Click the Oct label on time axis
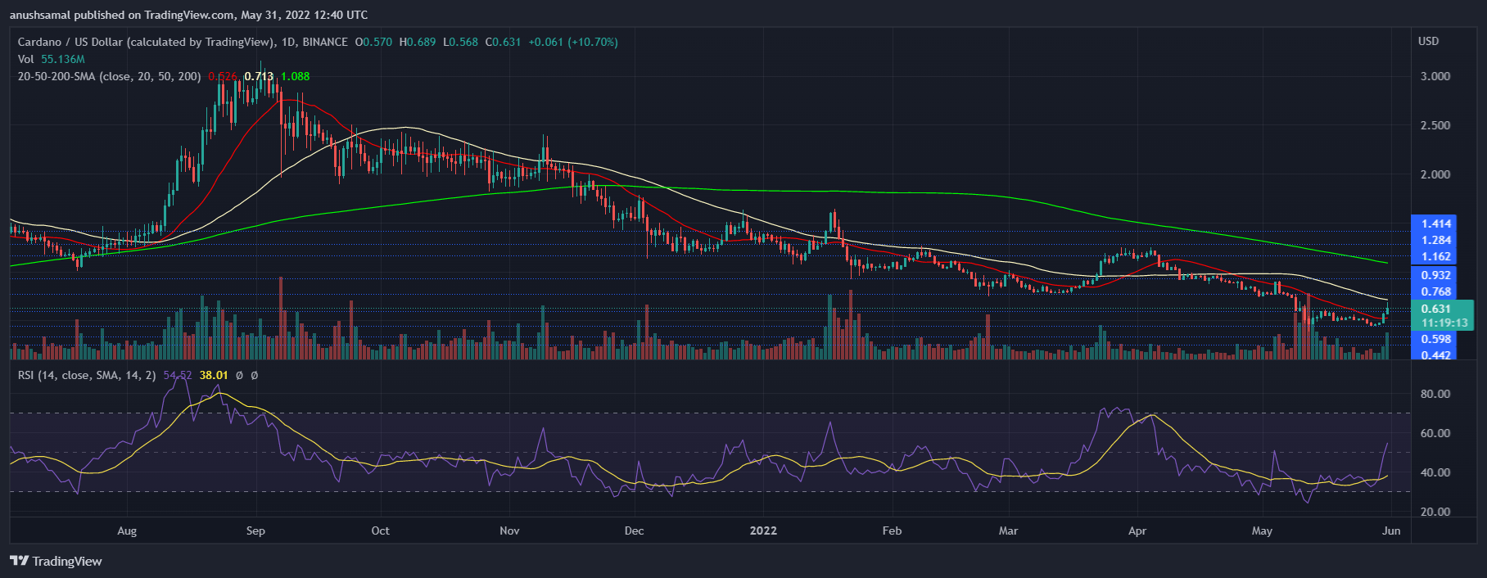 click(381, 531)
